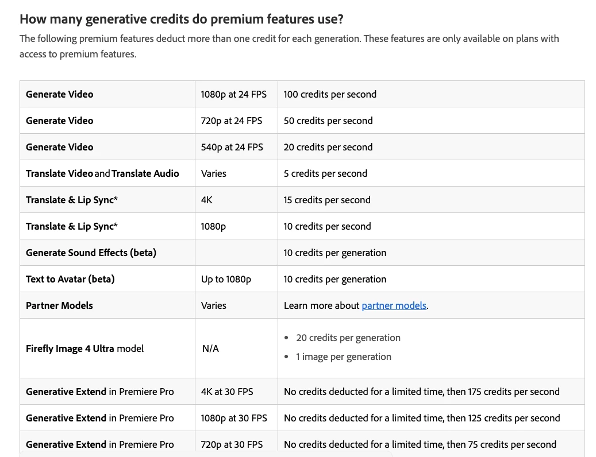This screenshot has width=596, height=457.
Task: Click the 1 image per generation bullet
Action: (344, 357)
